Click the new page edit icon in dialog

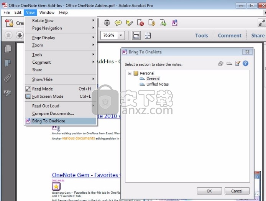(238, 64)
